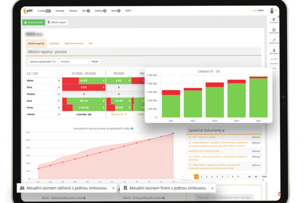The height and width of the screenshot is (203, 304).
Task: Open Diář in the top menu
Action: pos(86,11)
